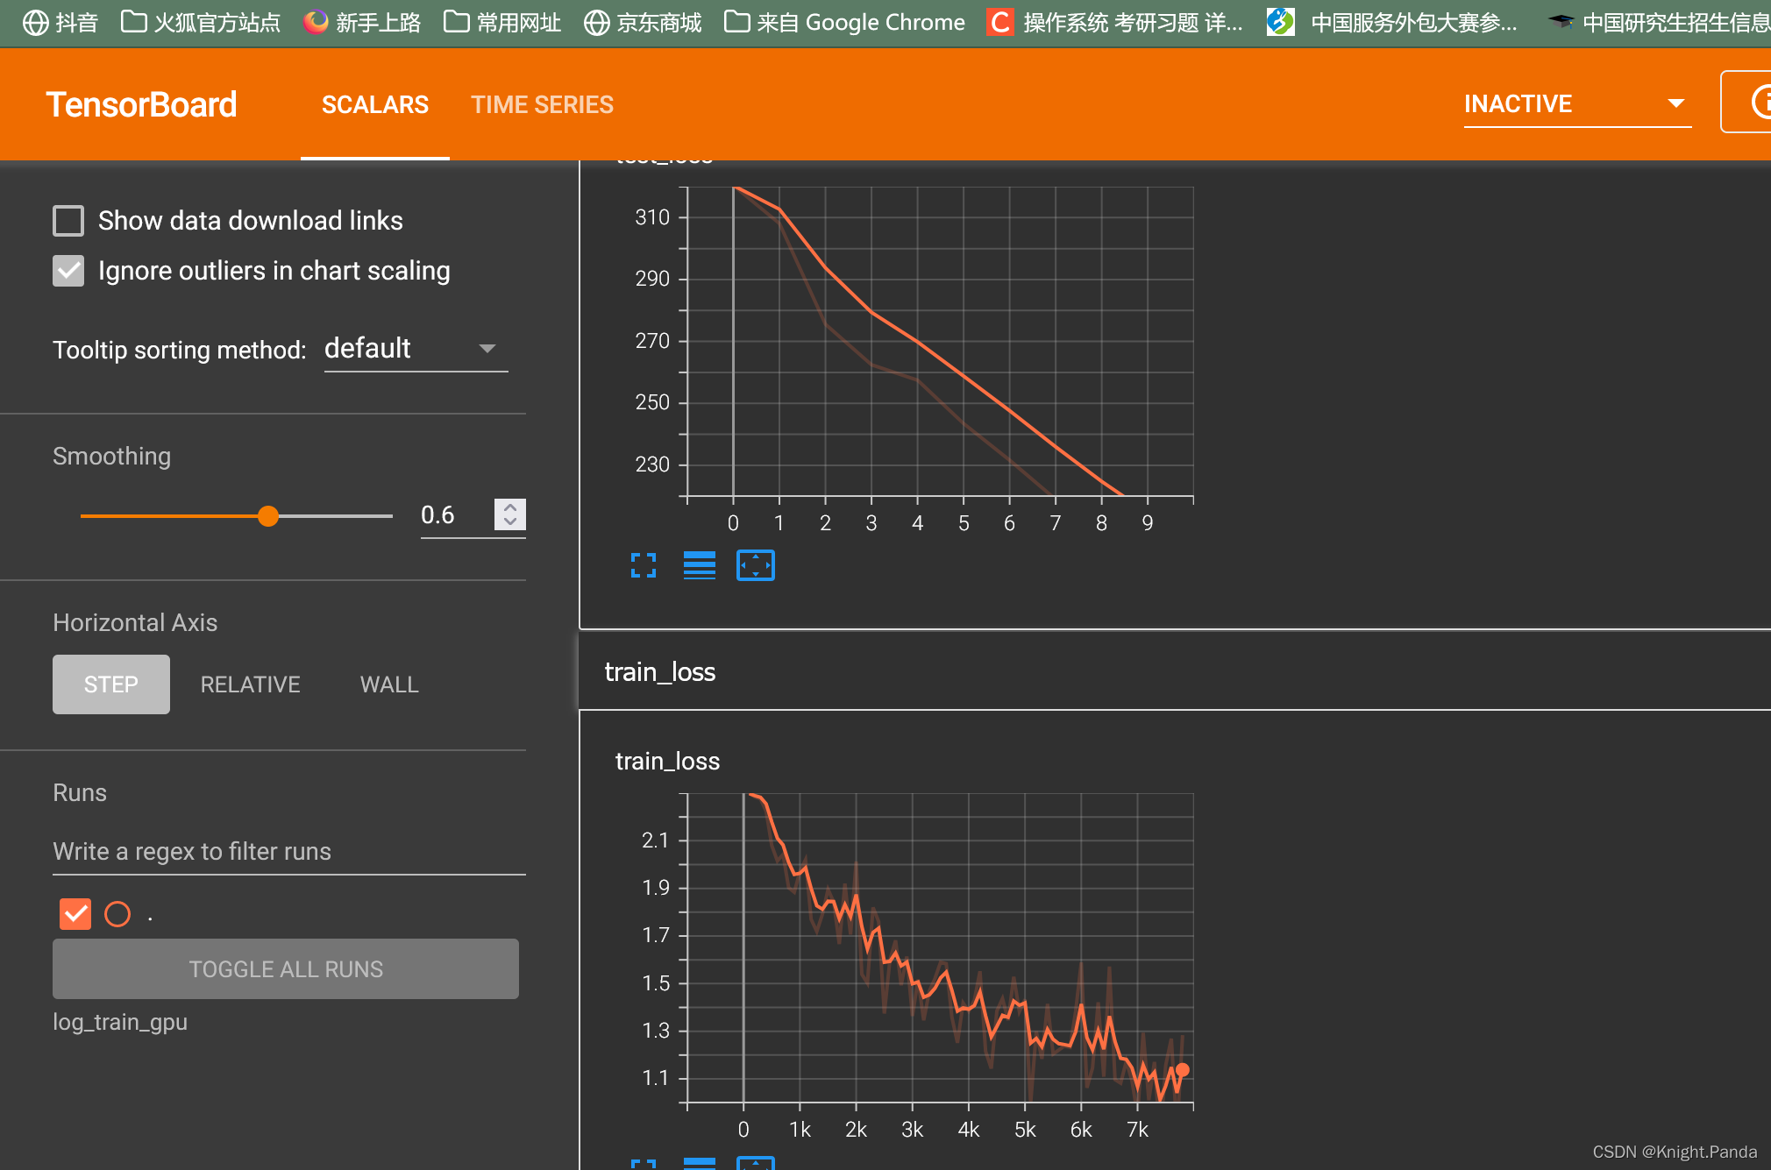Click the Horizontal Axis section label
This screenshot has width=1771, height=1170.
[x=135, y=622]
